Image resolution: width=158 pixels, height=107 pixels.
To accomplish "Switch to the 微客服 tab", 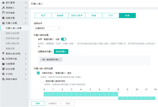I will [x=60, y=16].
